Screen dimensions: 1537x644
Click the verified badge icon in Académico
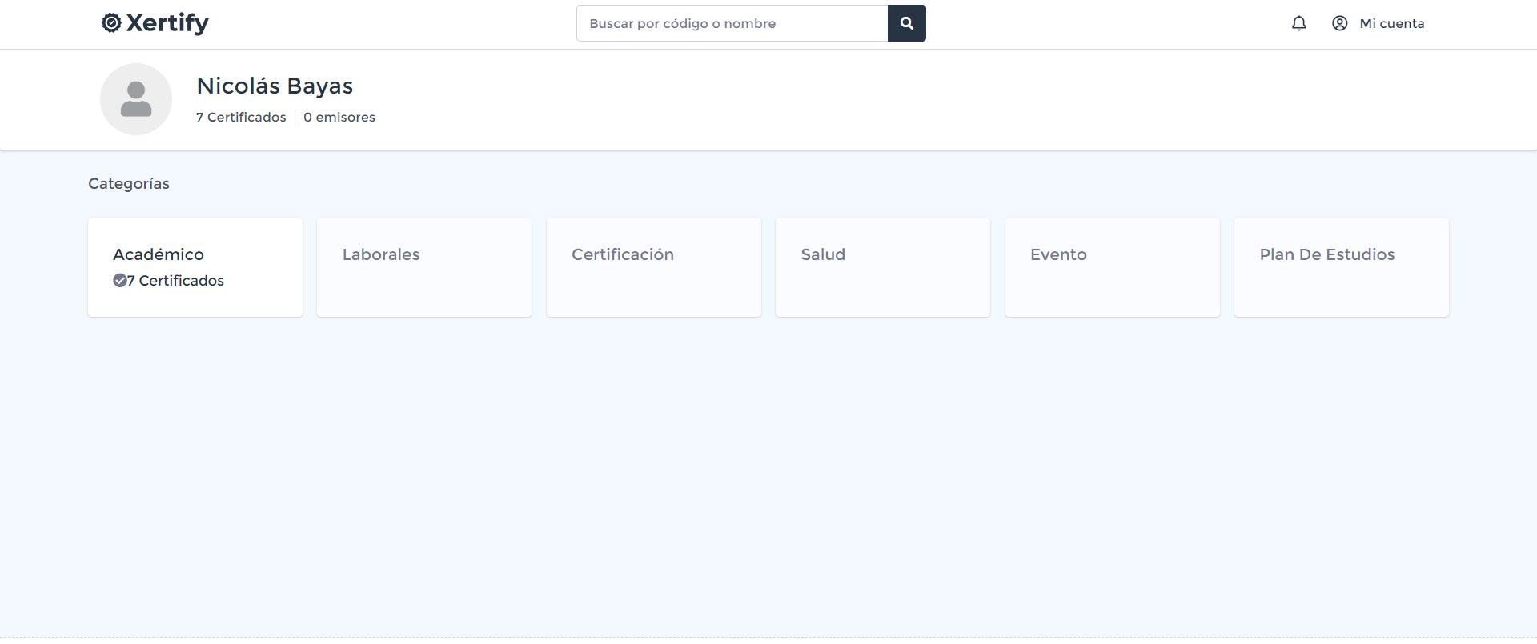119,280
